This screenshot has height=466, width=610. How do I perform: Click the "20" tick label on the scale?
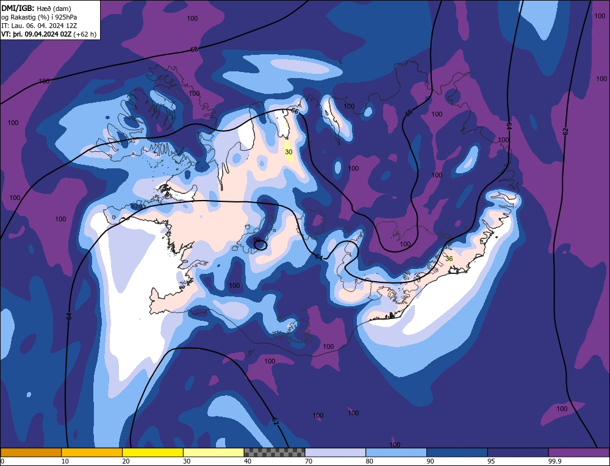tap(126, 461)
